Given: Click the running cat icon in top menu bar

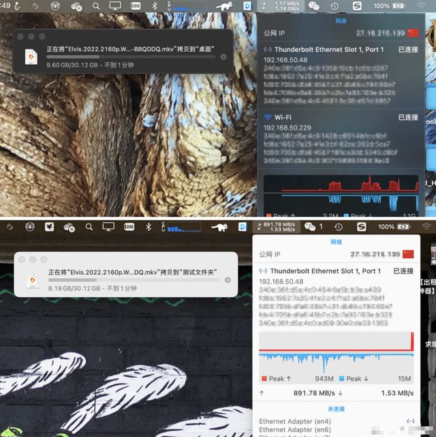Looking at the screenshot, I should 225,6.
